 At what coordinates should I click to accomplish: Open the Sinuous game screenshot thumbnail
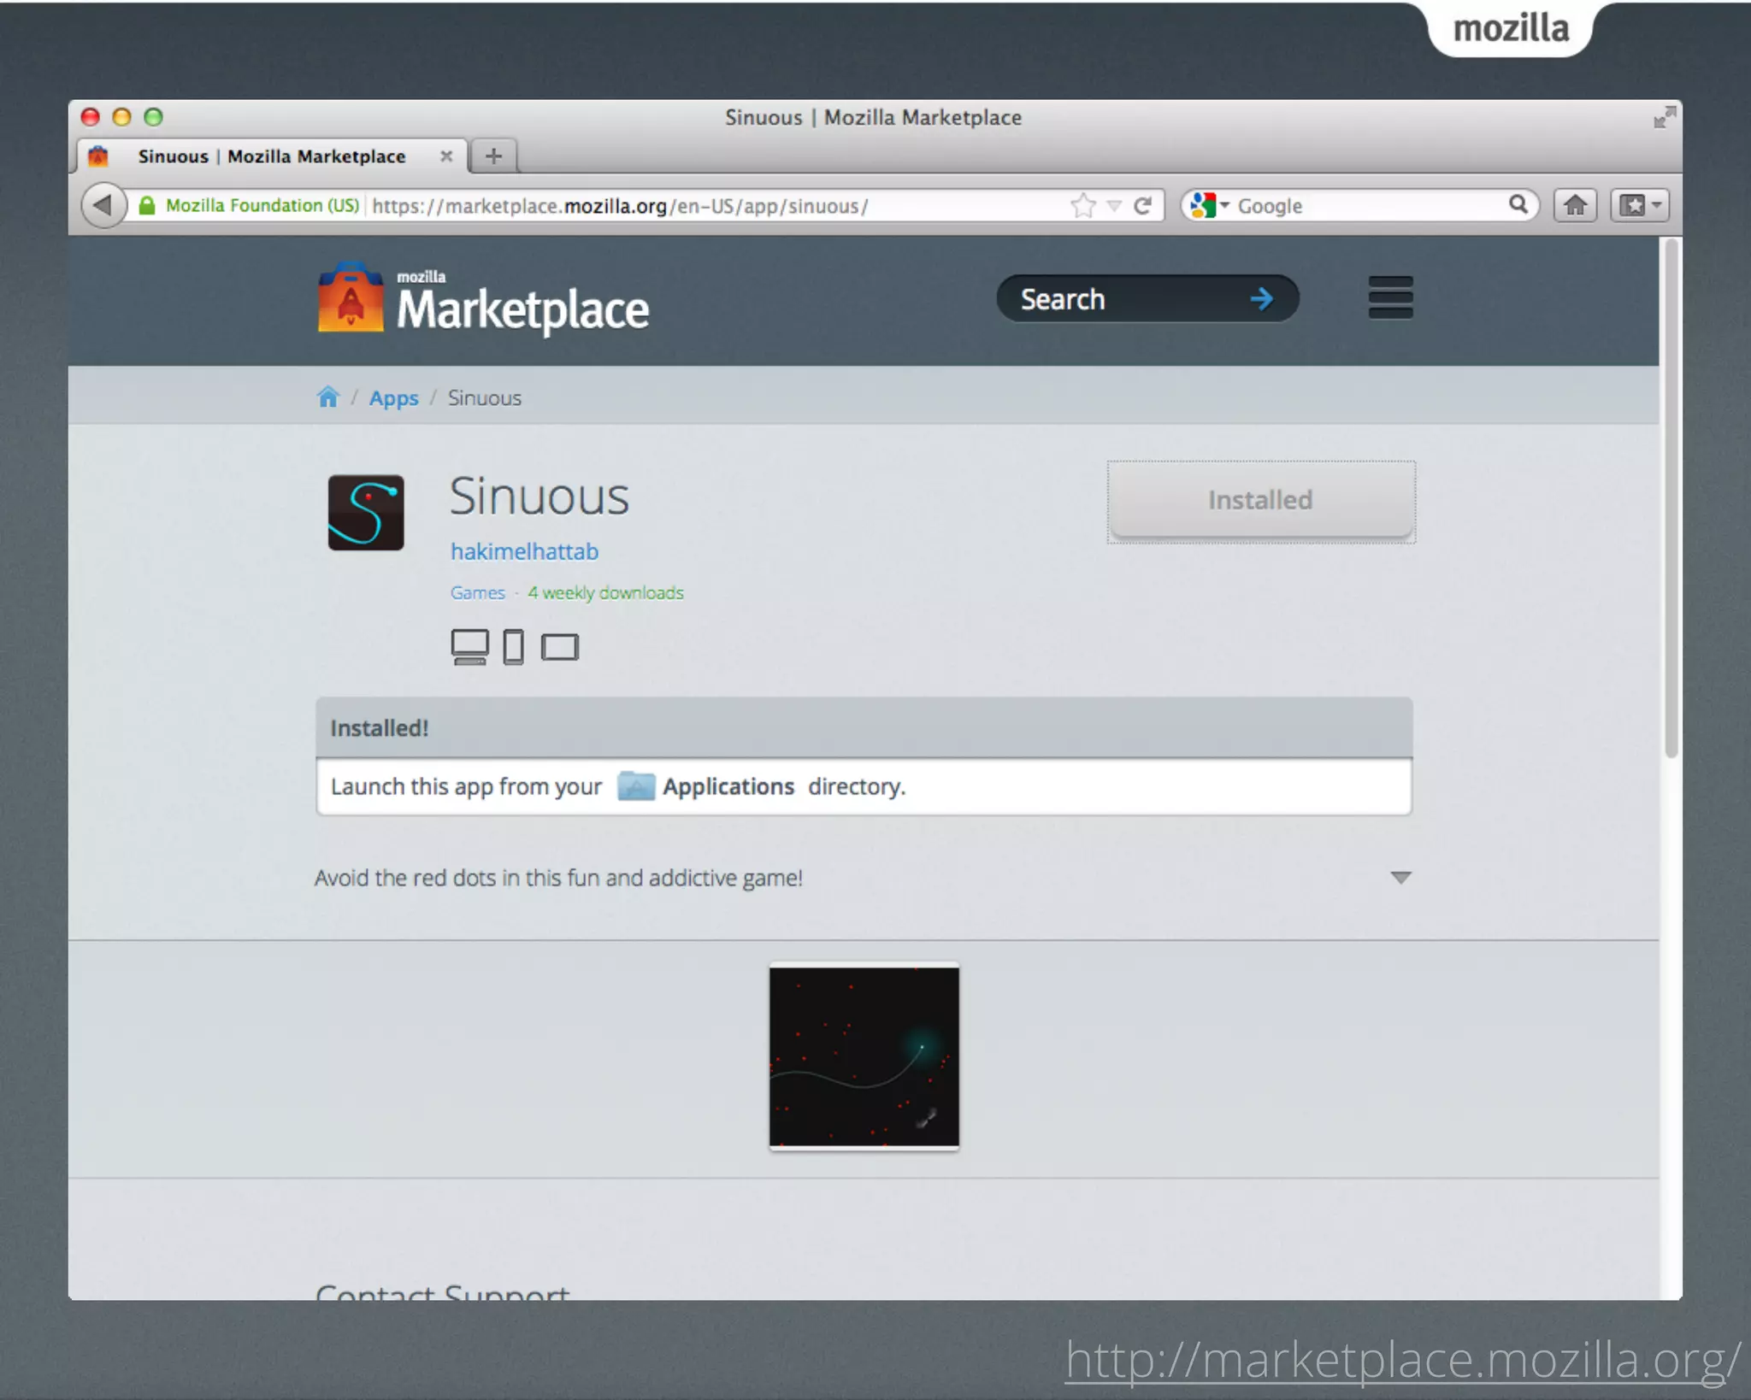pos(864,1056)
